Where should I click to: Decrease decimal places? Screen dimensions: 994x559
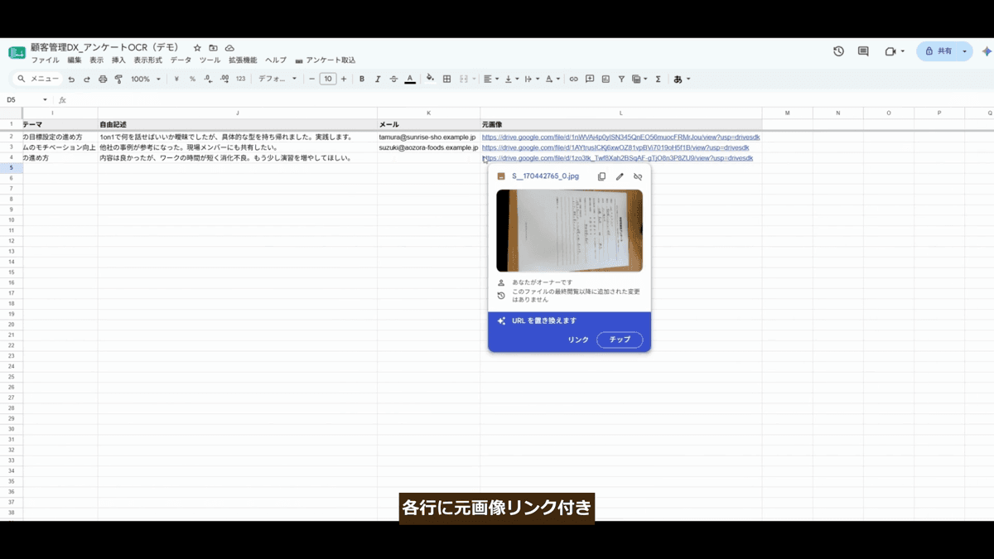coord(208,80)
